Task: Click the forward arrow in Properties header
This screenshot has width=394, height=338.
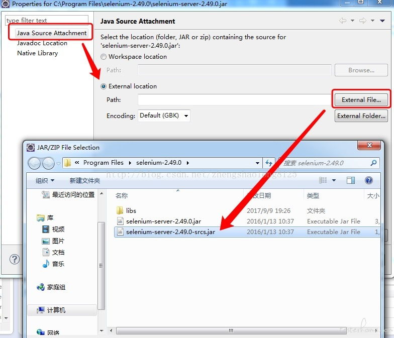Action: click(x=363, y=21)
